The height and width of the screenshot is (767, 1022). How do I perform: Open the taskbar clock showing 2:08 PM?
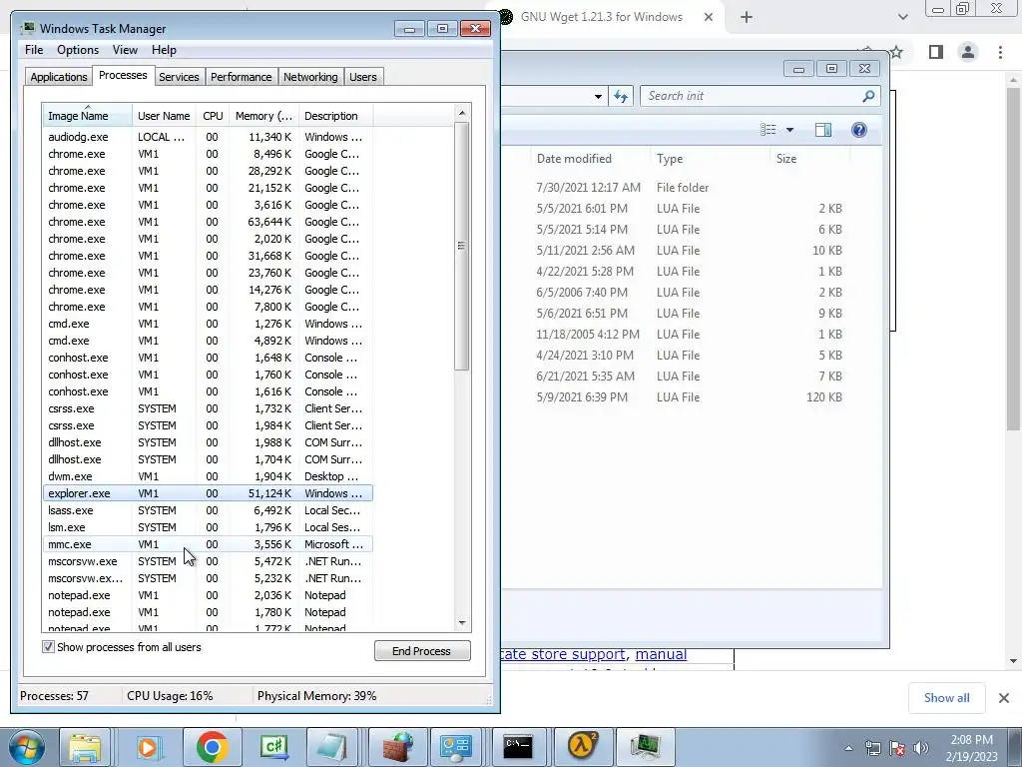pos(971,748)
